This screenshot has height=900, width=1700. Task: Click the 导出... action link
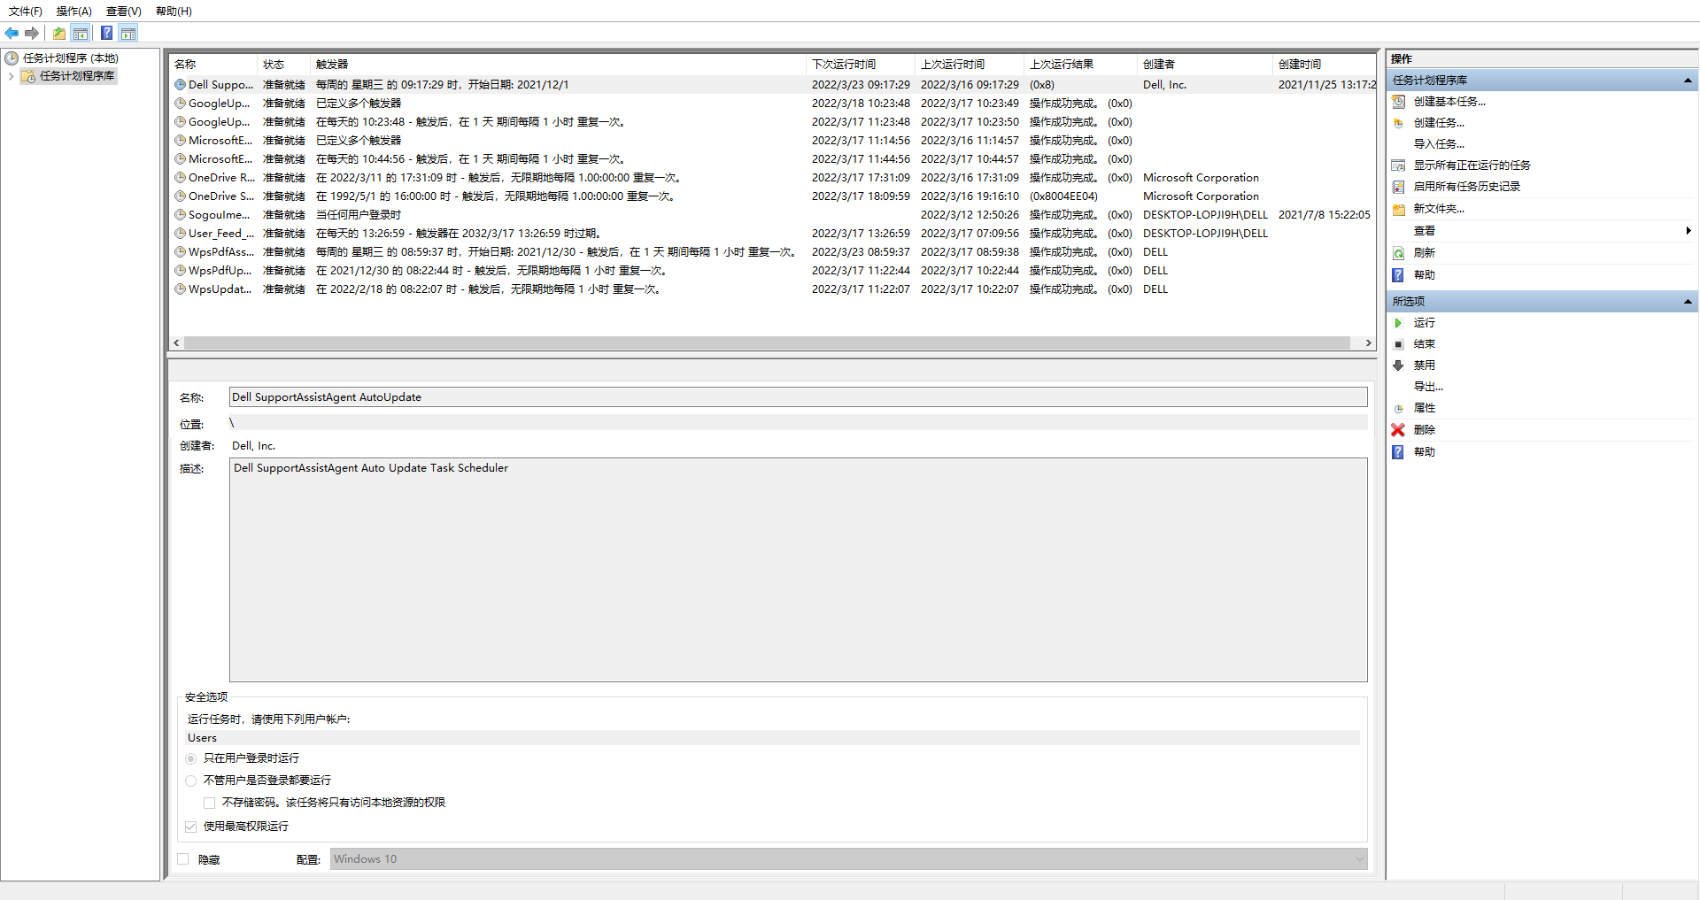pos(1428,387)
